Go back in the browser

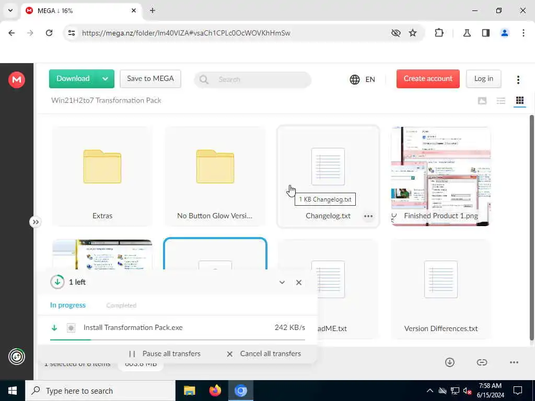click(11, 33)
